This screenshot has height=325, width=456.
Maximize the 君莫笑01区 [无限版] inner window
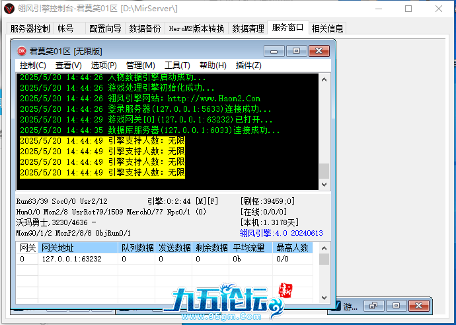pyautogui.click(x=296, y=51)
